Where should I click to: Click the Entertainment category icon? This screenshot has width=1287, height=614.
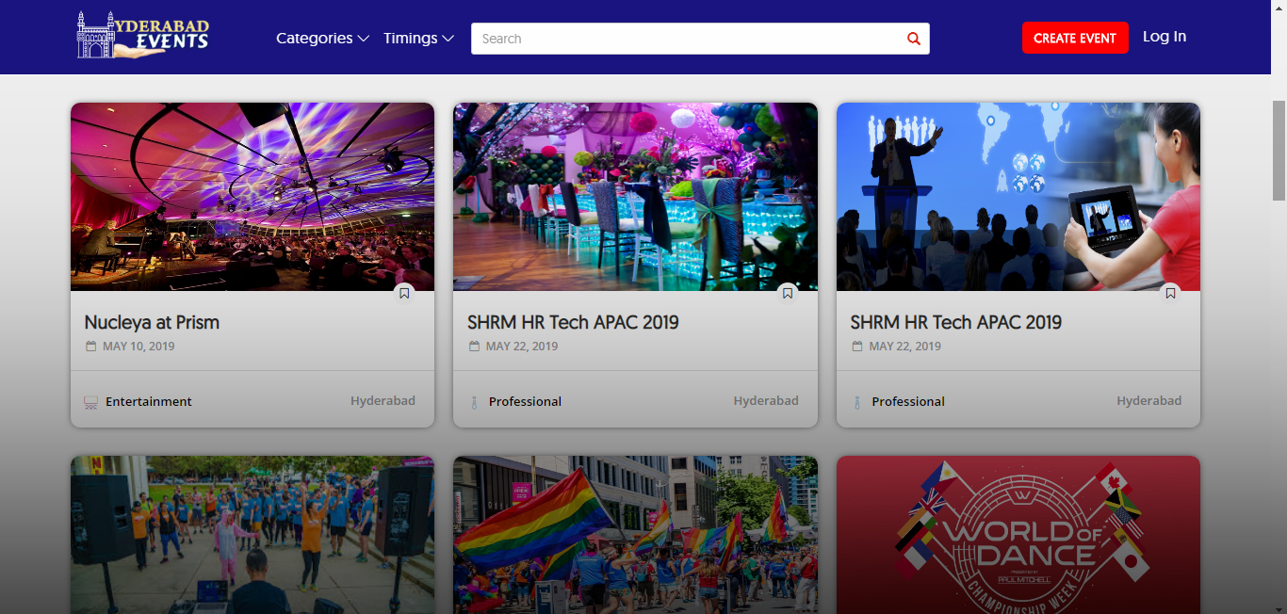point(91,402)
